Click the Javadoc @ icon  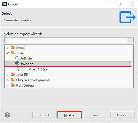(x=17, y=63)
